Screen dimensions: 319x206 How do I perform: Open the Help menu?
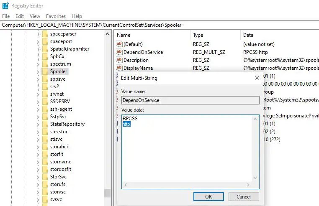77,16
